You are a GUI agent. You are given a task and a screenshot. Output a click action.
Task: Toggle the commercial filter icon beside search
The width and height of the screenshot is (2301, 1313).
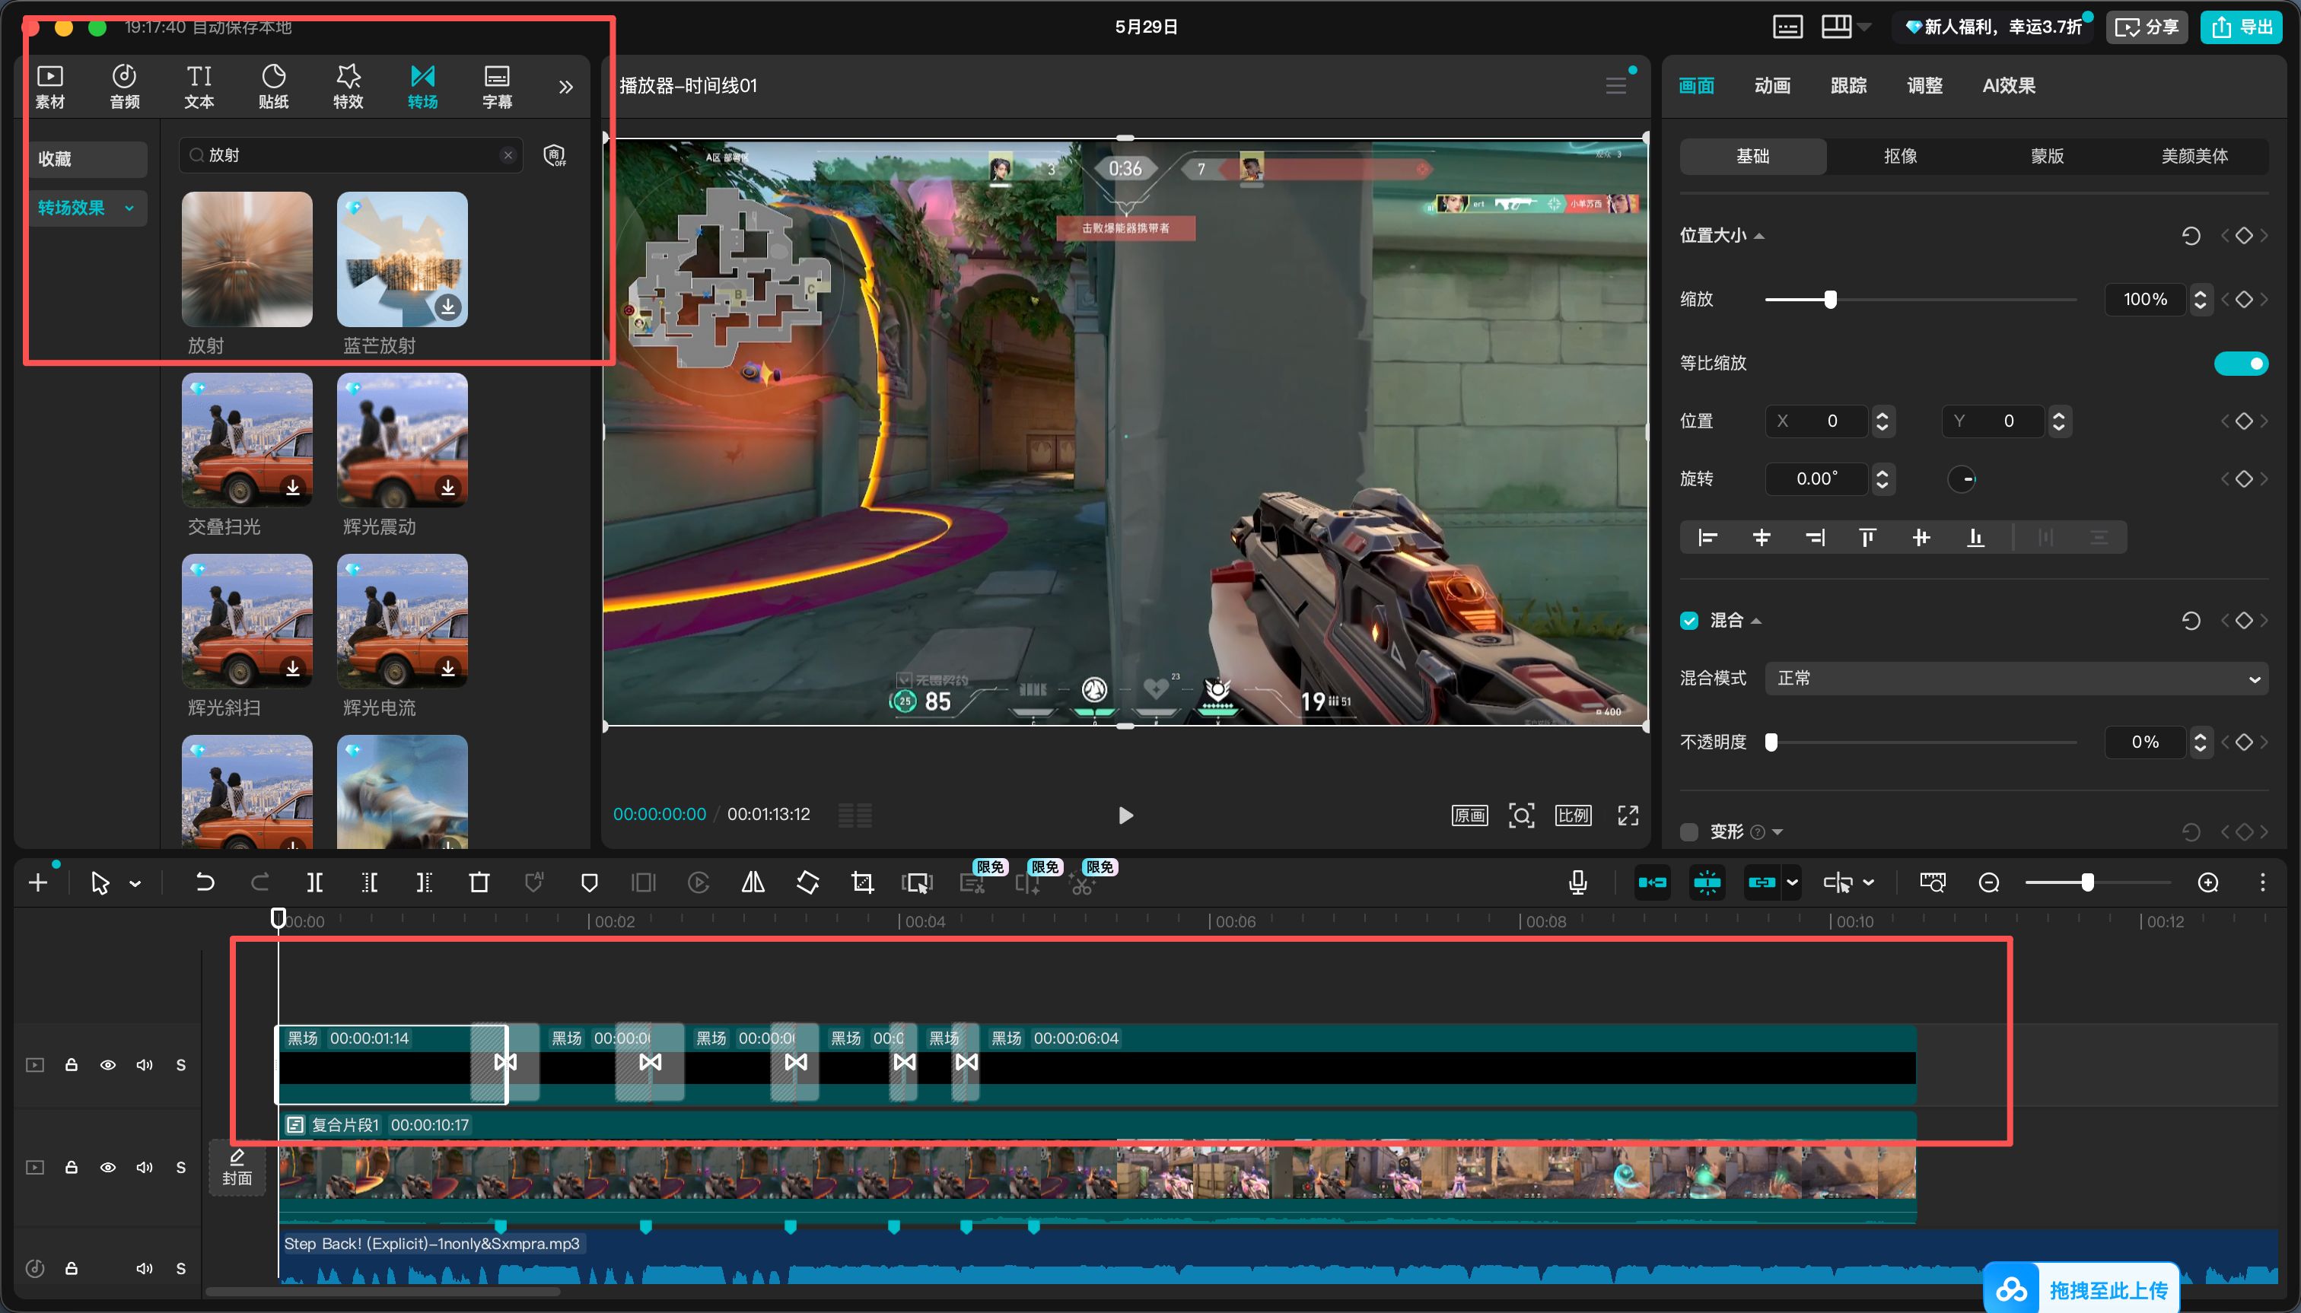pyautogui.click(x=555, y=155)
